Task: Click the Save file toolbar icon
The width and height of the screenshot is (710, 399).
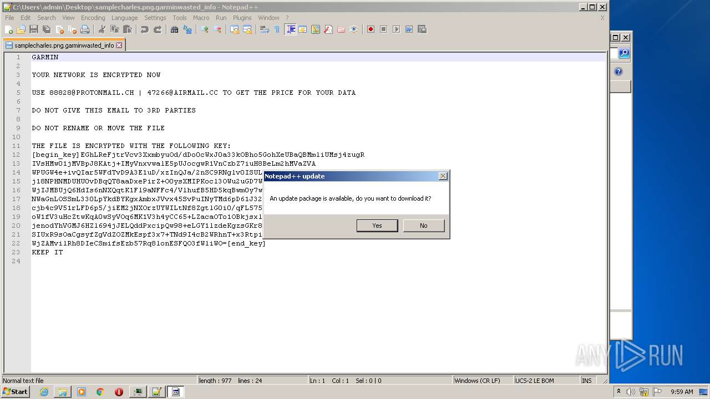Action: coord(34,29)
